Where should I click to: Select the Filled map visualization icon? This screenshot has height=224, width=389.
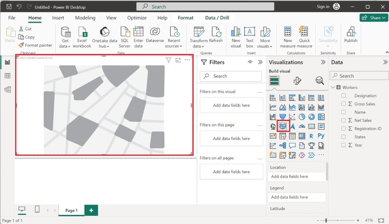pos(284,126)
